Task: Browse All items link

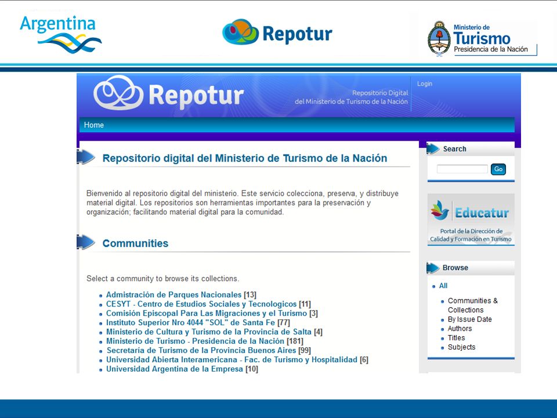Action: pyautogui.click(x=443, y=286)
